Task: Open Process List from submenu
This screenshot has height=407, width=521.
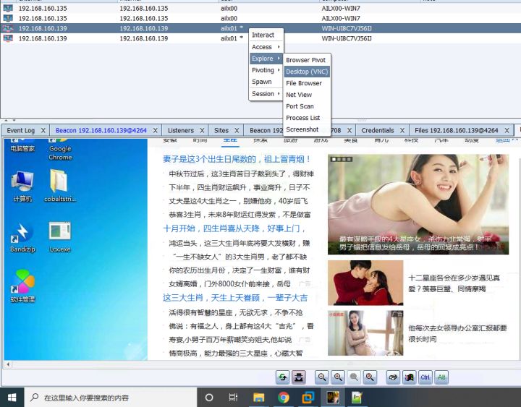Action: coord(307,118)
